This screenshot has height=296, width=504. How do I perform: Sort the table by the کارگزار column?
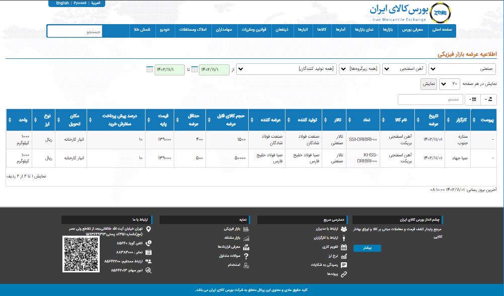coord(457,120)
